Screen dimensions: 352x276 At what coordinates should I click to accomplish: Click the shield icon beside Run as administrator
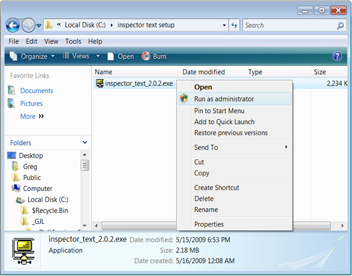point(184,99)
